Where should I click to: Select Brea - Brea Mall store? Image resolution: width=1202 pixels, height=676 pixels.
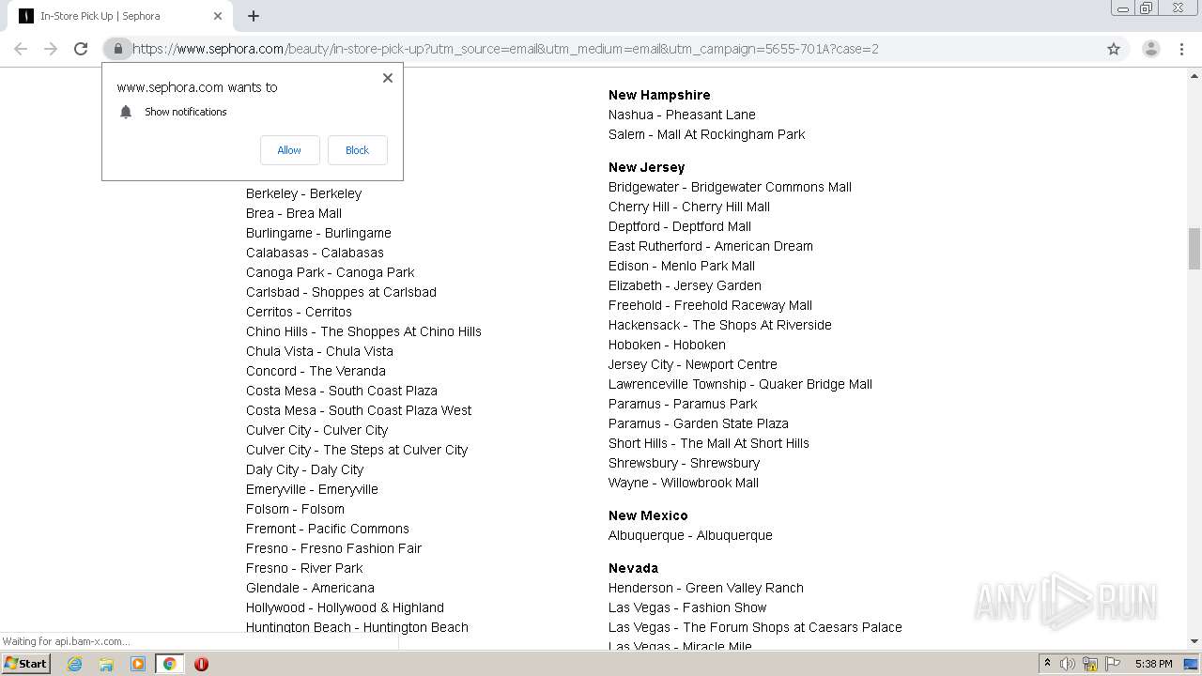[x=294, y=213]
